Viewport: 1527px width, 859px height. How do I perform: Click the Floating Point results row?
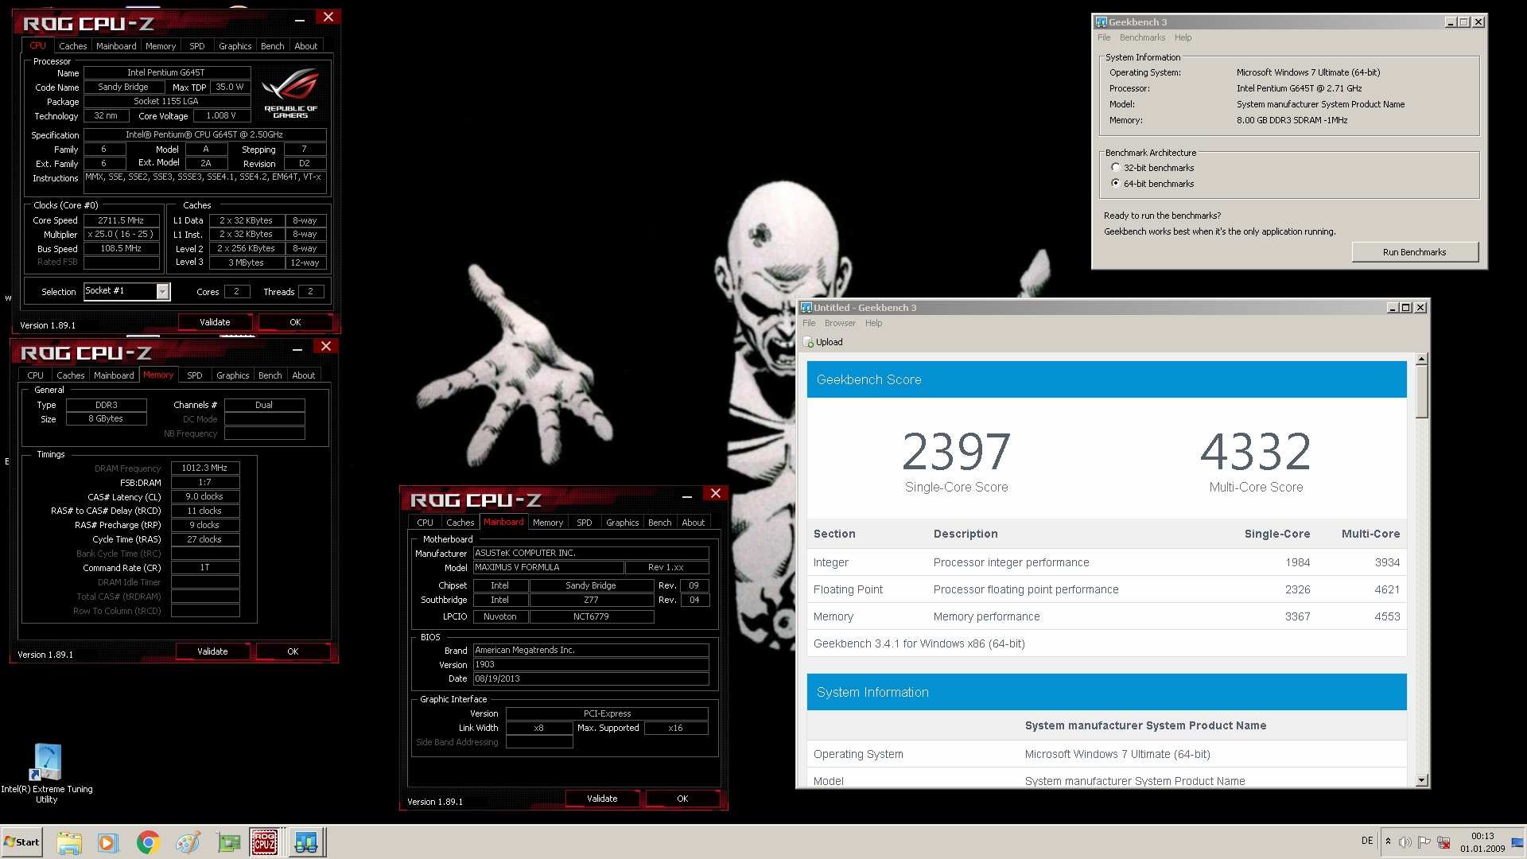pyautogui.click(x=1106, y=589)
